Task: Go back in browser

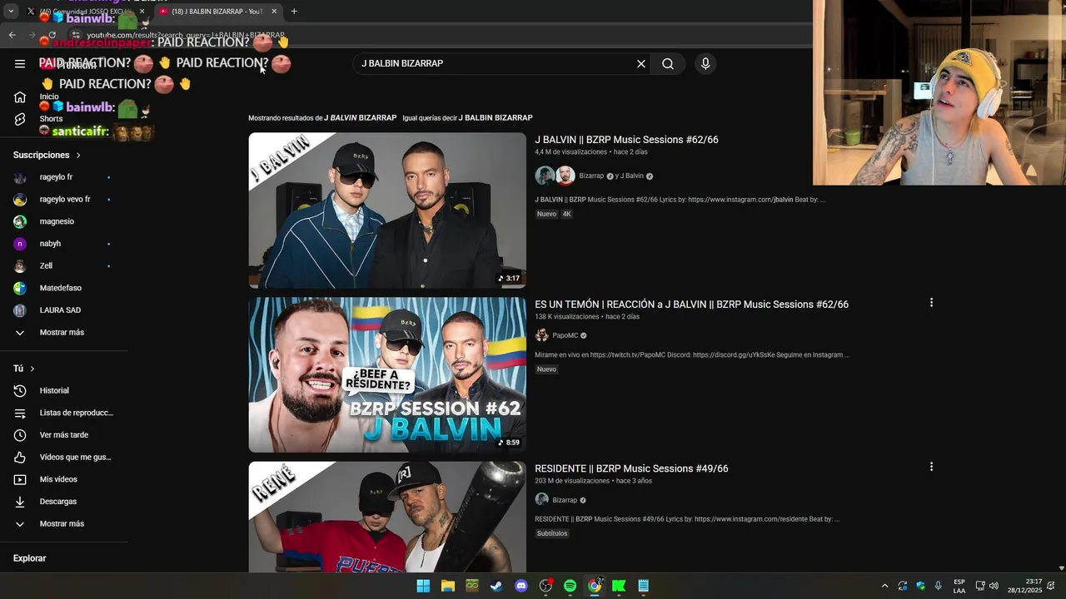Action: pos(12,35)
